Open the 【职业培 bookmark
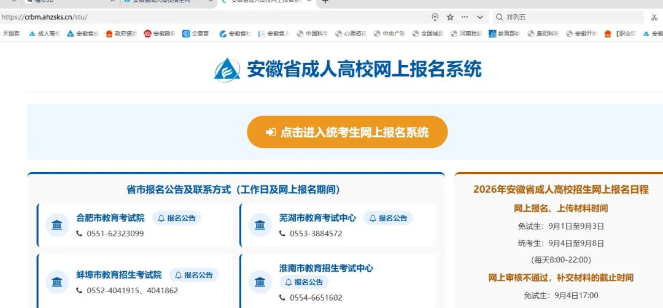The image size is (663, 308). (x=620, y=34)
